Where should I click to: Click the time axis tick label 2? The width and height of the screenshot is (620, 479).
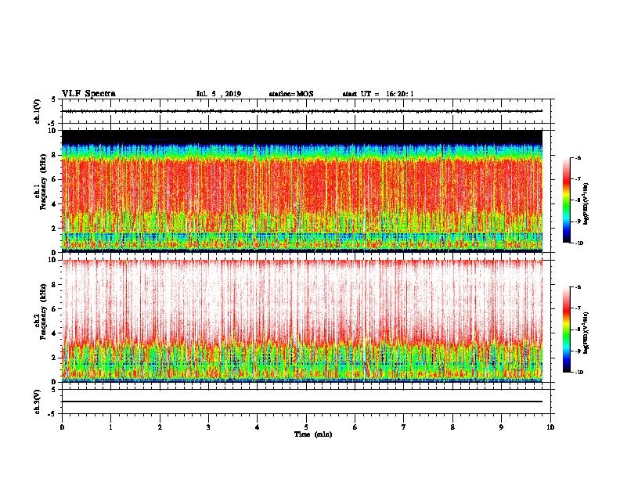pos(160,427)
